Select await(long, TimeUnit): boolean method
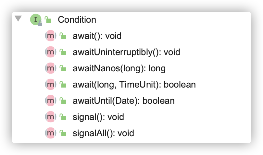The height and width of the screenshot is (155, 263). coord(134,85)
